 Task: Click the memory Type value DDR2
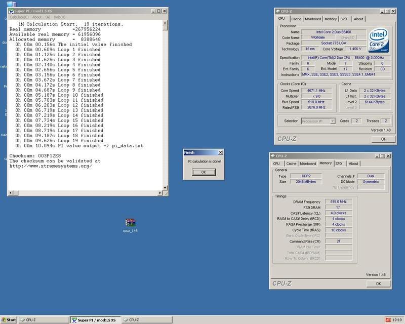pos(306,176)
